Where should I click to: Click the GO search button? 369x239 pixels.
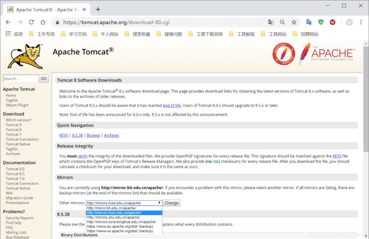44,78
